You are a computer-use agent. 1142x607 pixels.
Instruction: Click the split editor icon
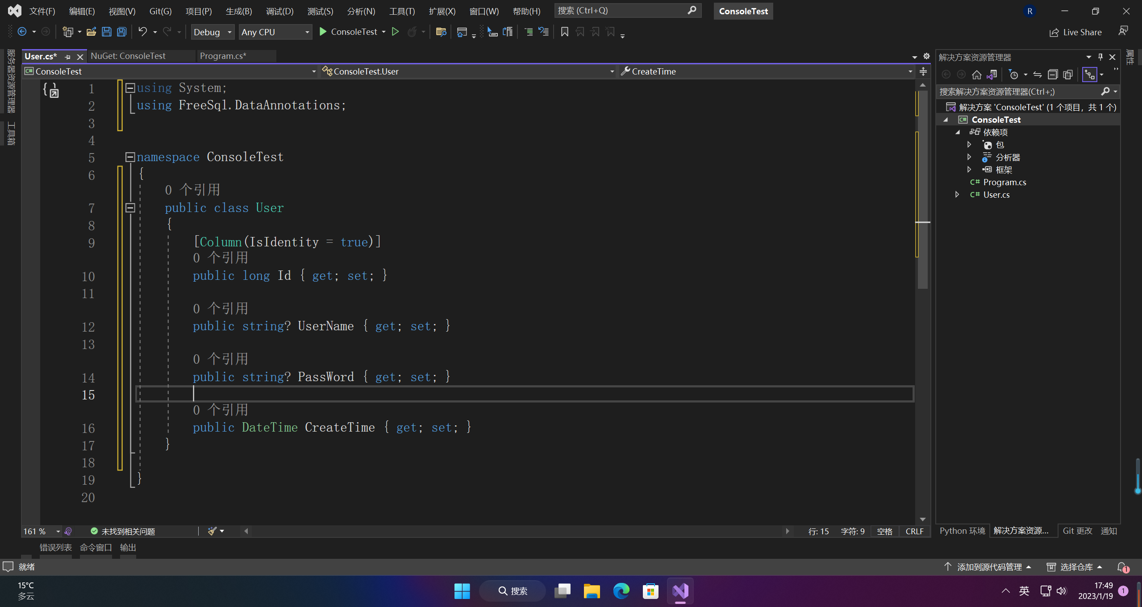click(x=923, y=71)
